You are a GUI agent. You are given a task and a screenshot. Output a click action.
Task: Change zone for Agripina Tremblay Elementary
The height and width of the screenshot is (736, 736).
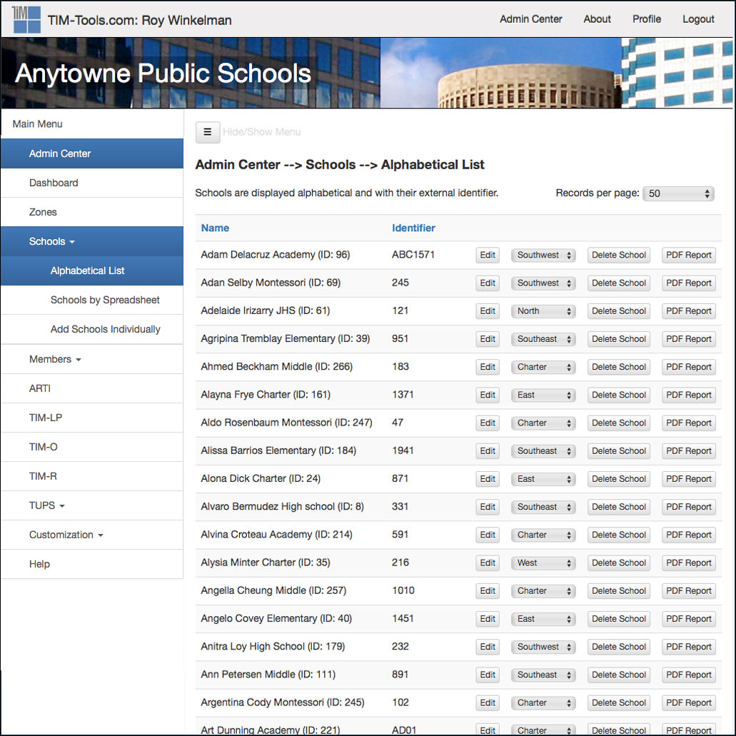point(543,339)
